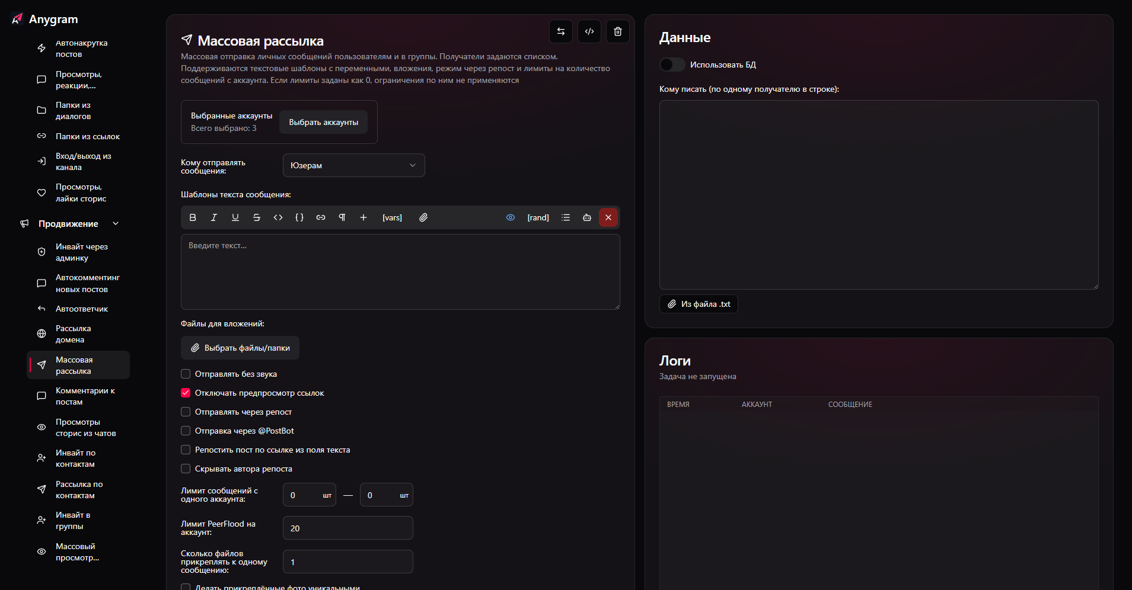1132x590 pixels.
Task: Open Автоответчик in sidebar
Action: click(x=78, y=309)
